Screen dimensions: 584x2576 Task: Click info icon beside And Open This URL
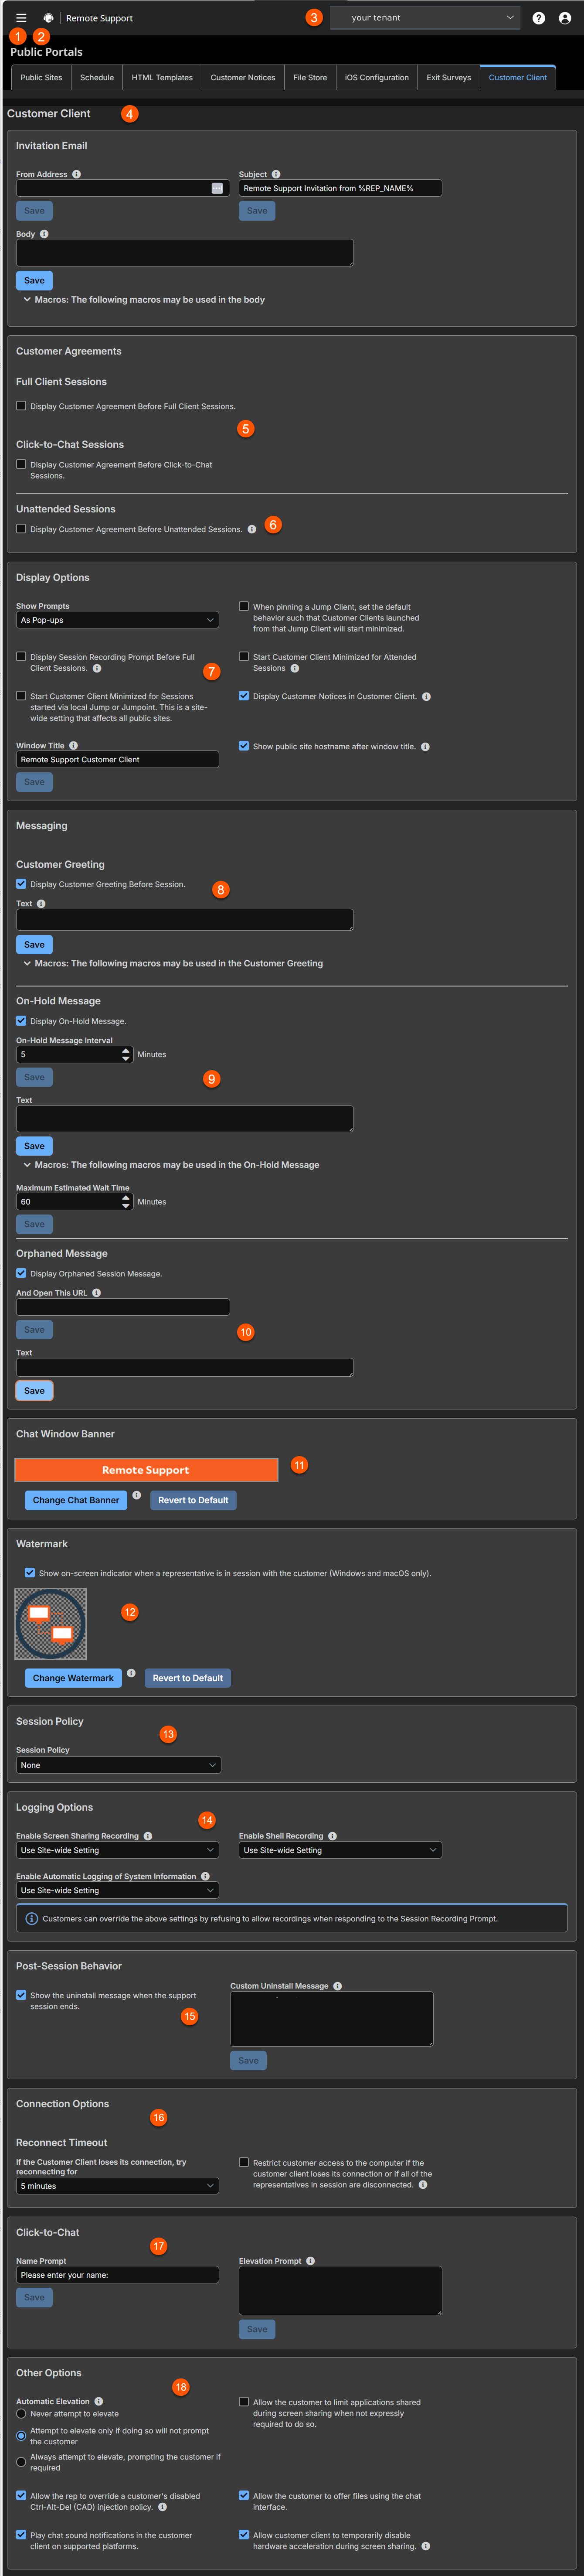[96, 1293]
